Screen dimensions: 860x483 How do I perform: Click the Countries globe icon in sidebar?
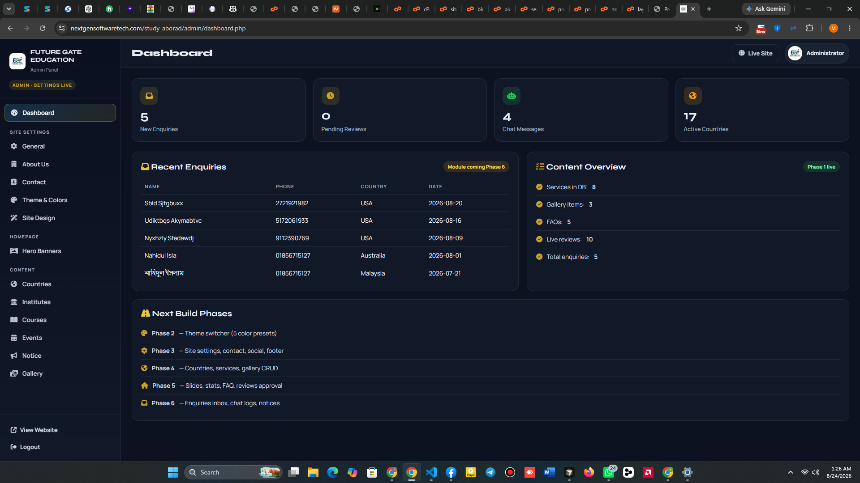14,284
